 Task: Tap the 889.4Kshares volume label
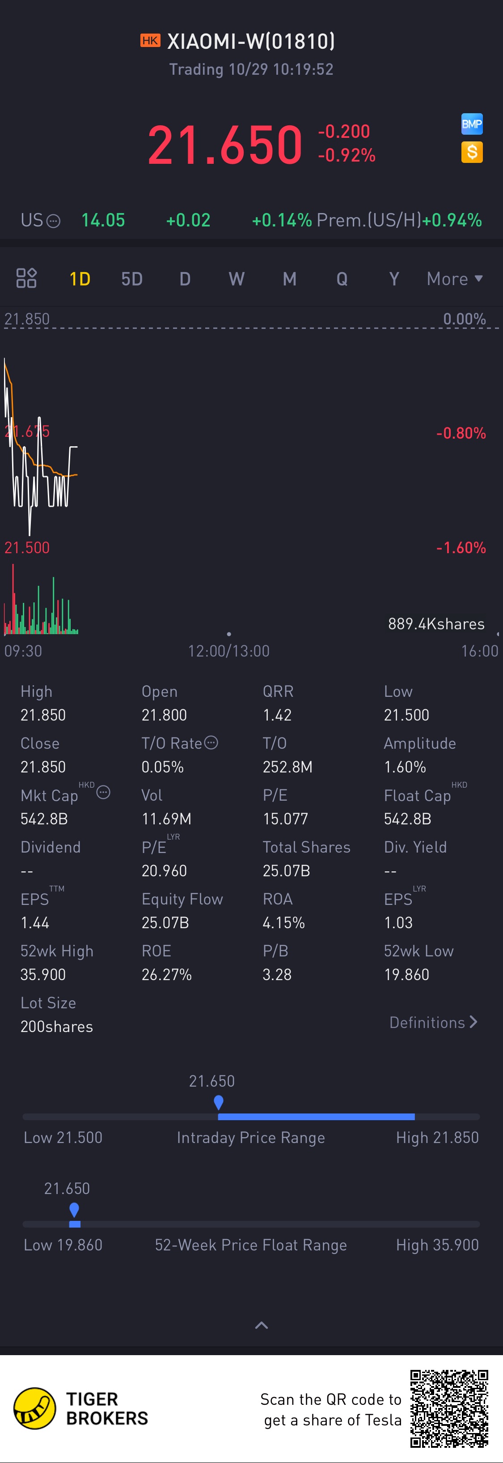436,623
